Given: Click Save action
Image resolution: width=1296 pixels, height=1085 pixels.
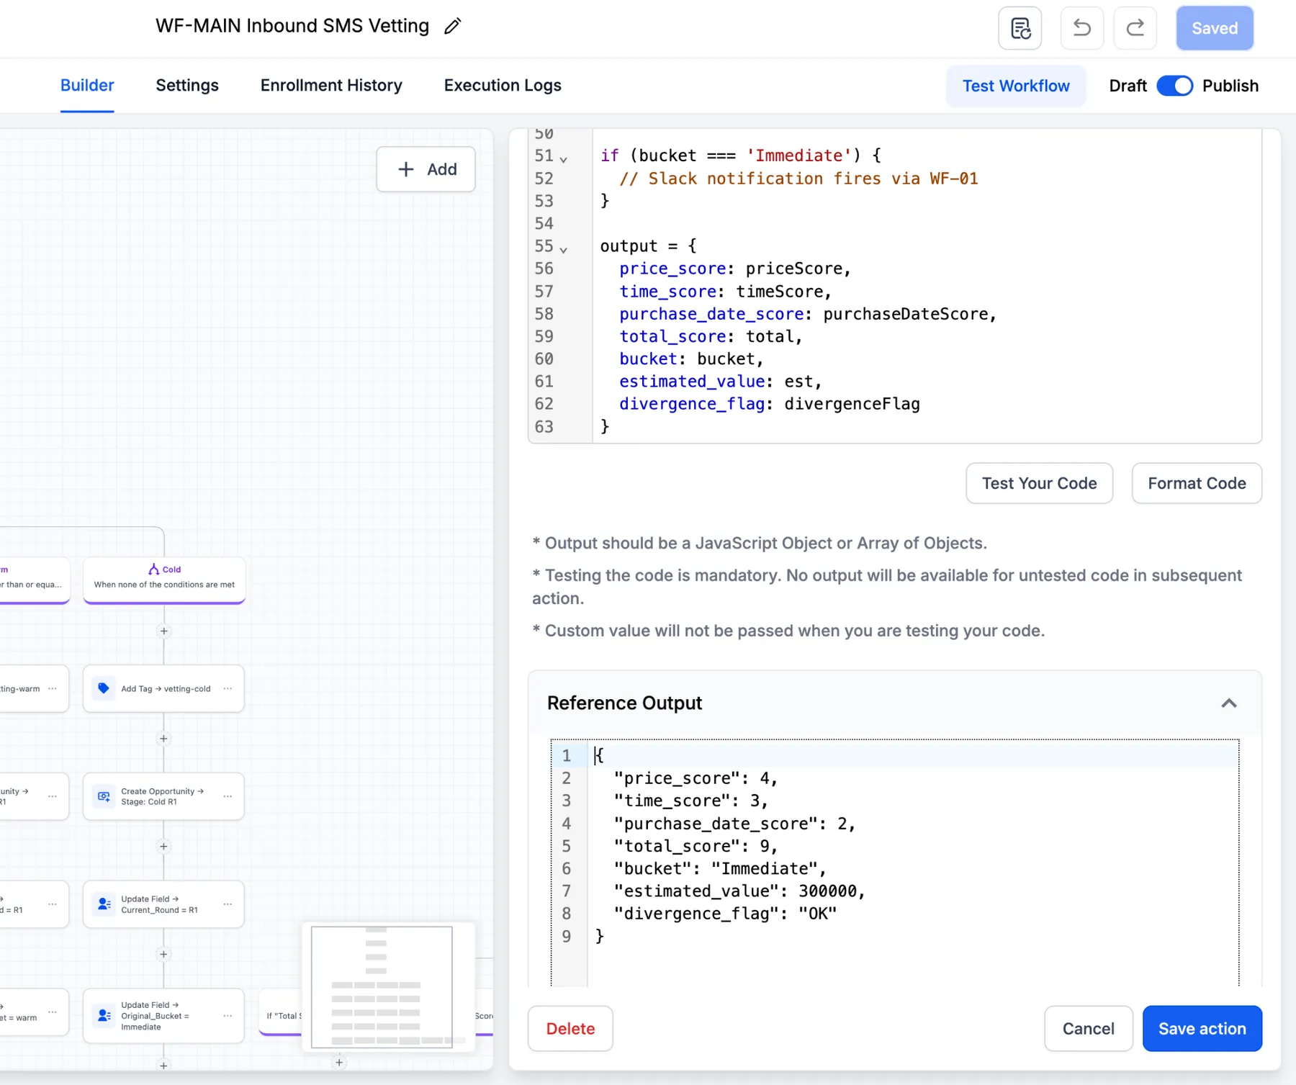Looking at the screenshot, I should [1202, 1029].
